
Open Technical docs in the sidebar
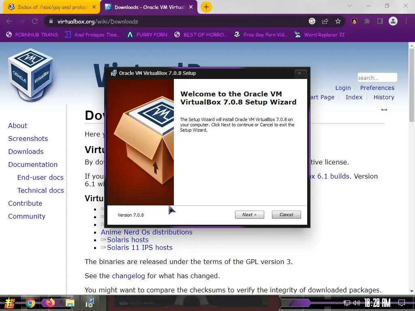click(41, 190)
